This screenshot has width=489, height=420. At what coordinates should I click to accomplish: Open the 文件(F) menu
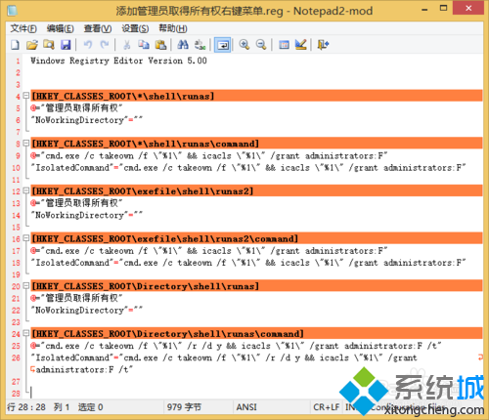[23, 28]
